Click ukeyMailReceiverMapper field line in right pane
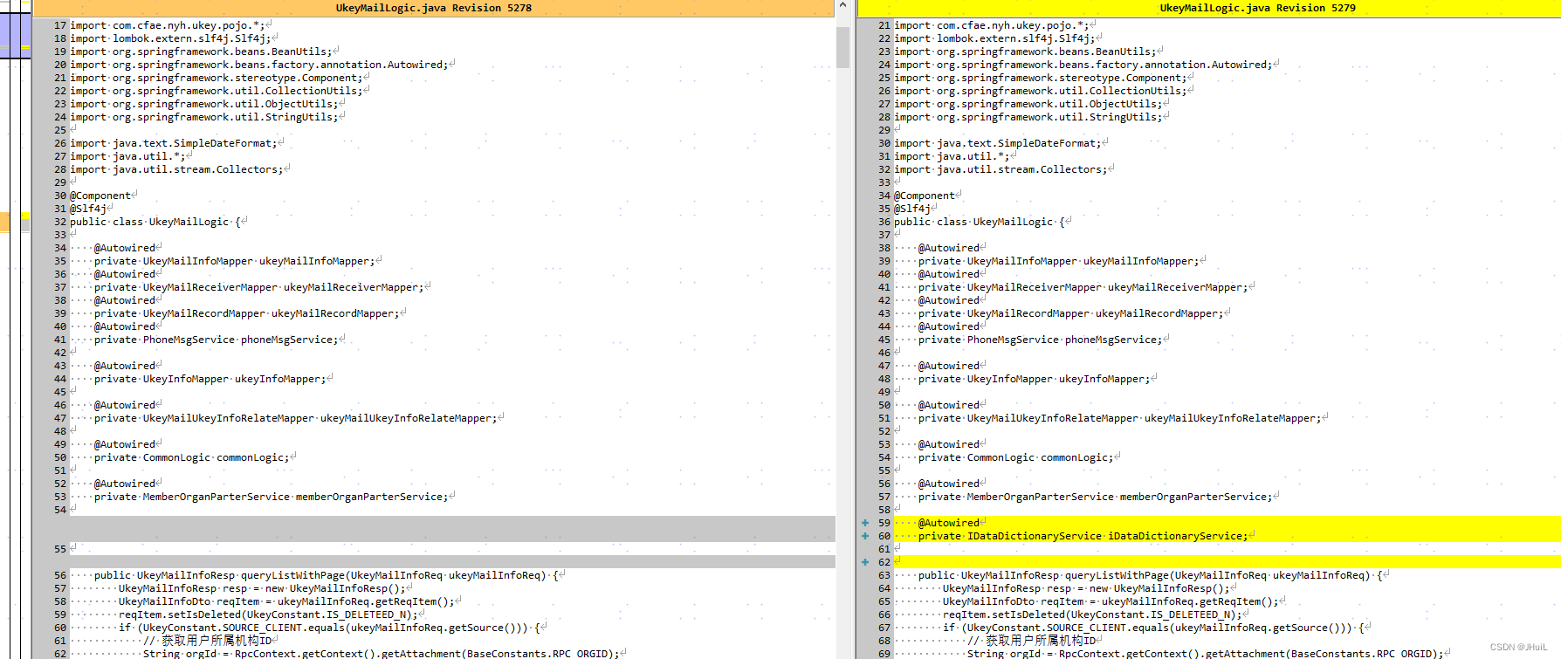 pyautogui.click(x=1083, y=287)
